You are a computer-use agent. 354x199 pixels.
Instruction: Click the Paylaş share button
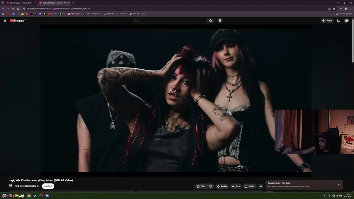coord(222,186)
